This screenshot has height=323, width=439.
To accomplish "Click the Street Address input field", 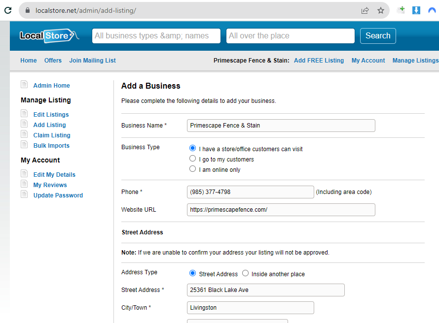I will (266, 290).
